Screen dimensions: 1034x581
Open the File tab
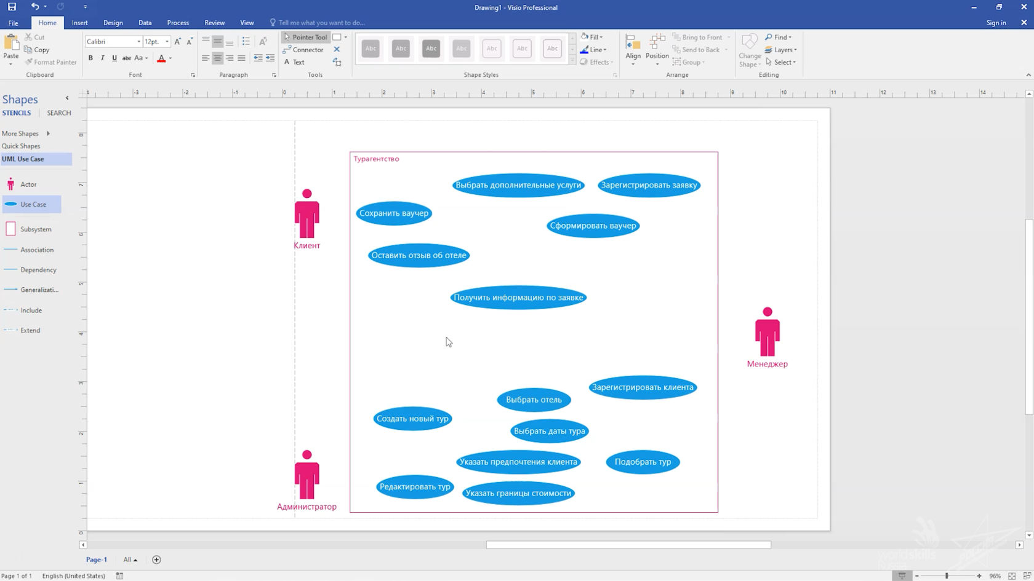13,23
